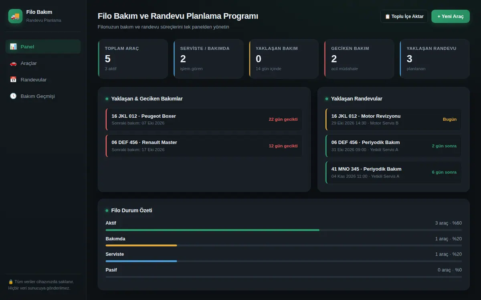Add a vehicle with Yeni Araç button
The height and width of the screenshot is (300, 481).
(451, 16)
